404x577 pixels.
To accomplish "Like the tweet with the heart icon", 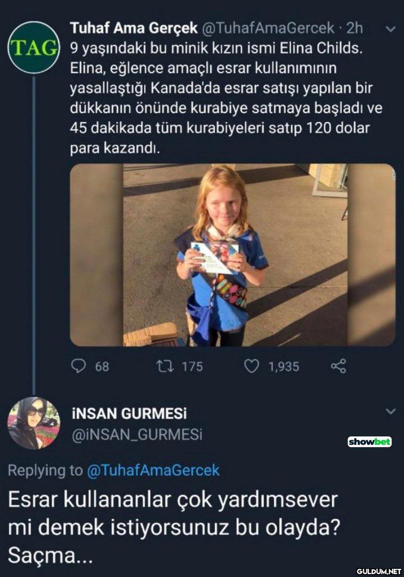I will coord(252,366).
